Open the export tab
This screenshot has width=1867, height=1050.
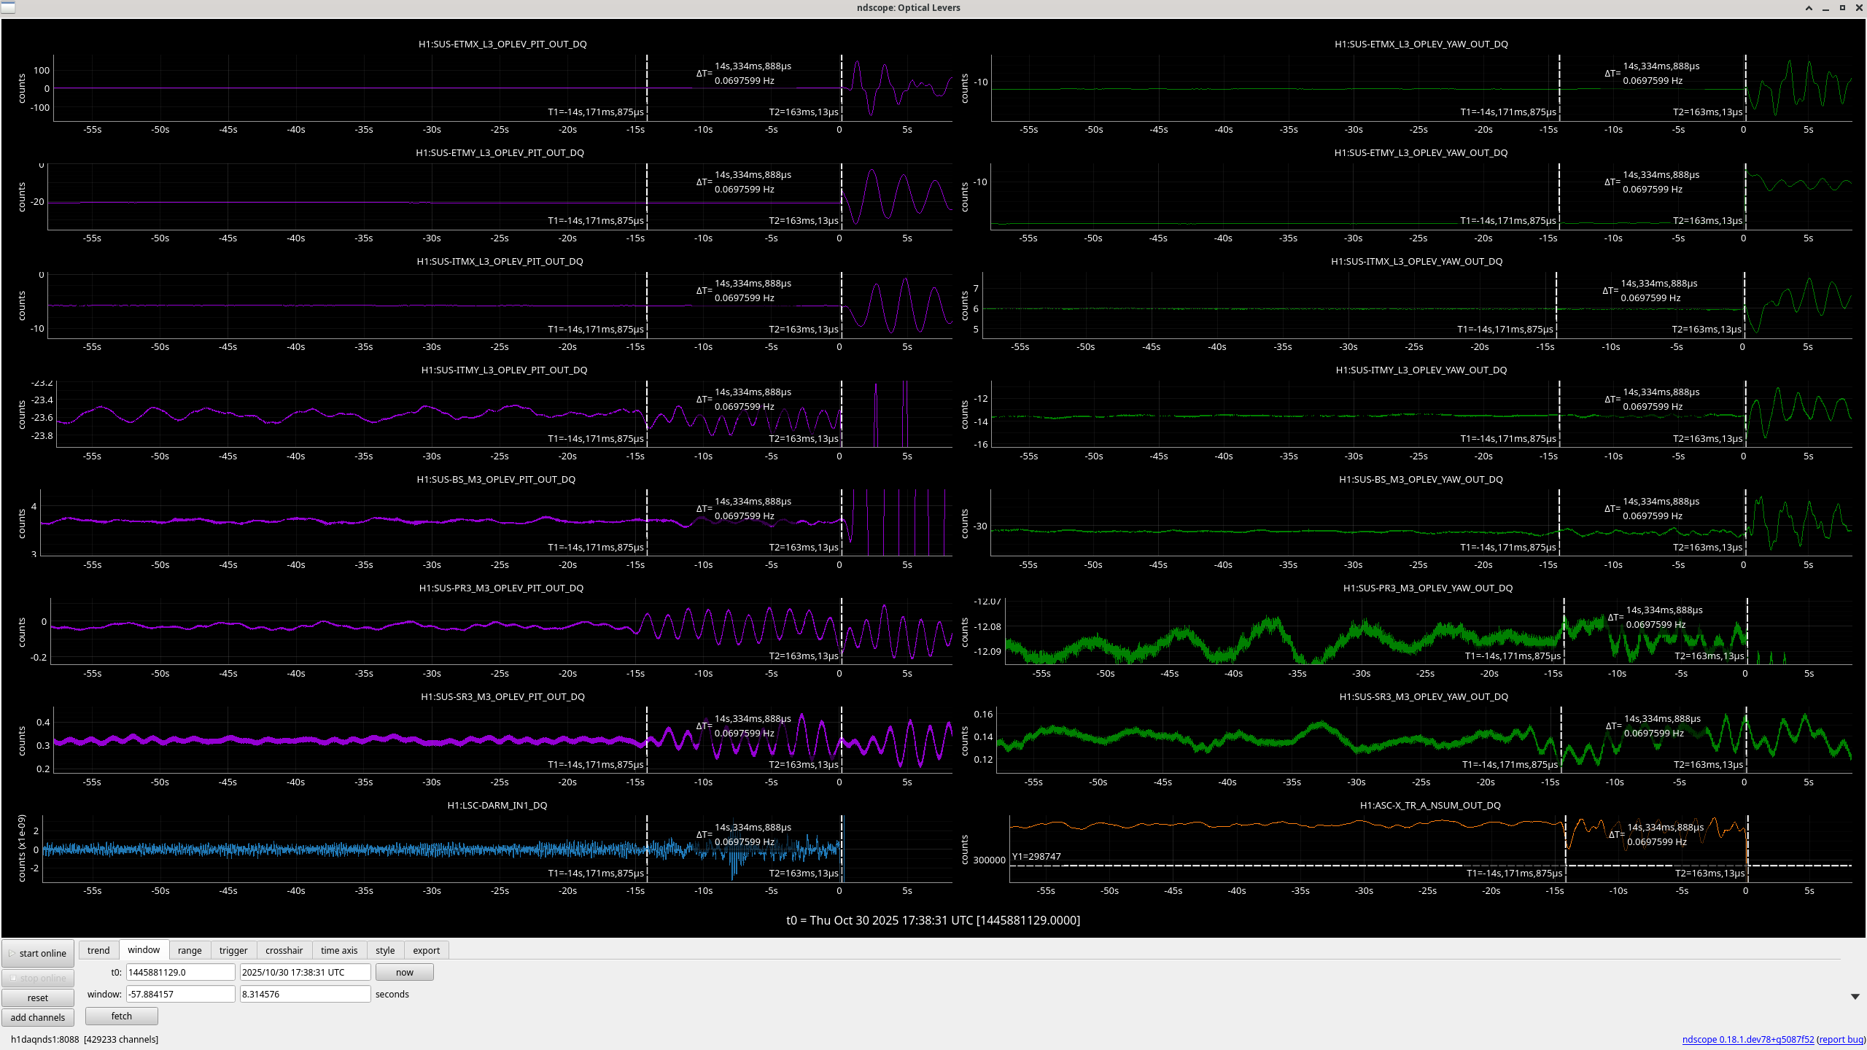pos(426,950)
